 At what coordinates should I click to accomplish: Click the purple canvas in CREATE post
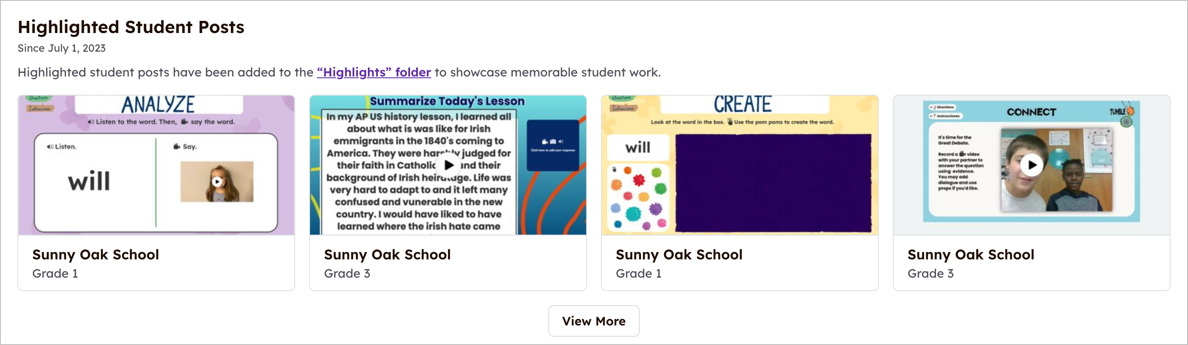(773, 182)
